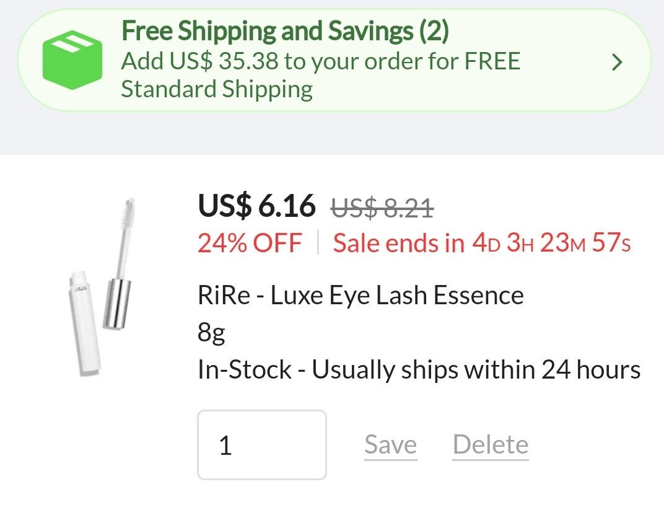664x505 pixels.
Task: Click the Sale ends in countdown timer
Action: click(x=482, y=244)
